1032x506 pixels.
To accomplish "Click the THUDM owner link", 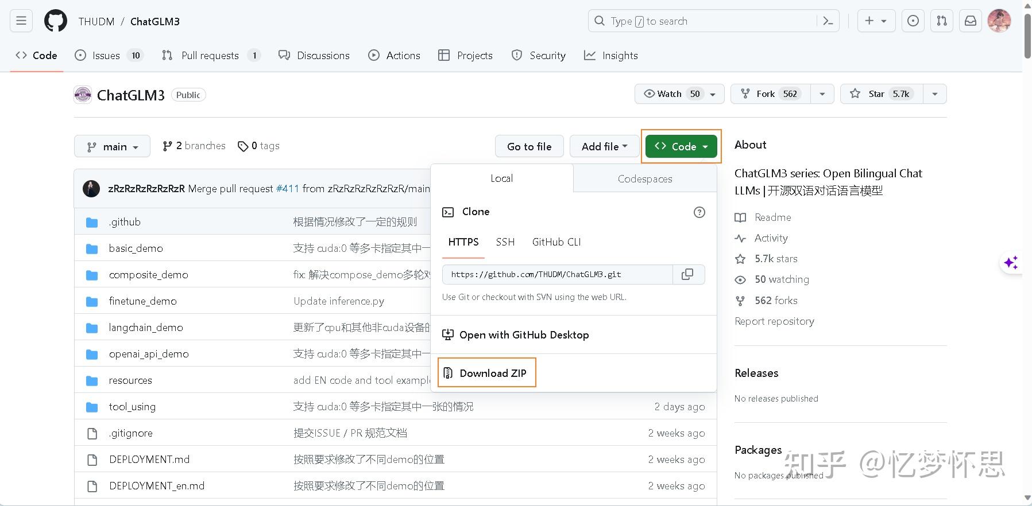I will pos(96,21).
